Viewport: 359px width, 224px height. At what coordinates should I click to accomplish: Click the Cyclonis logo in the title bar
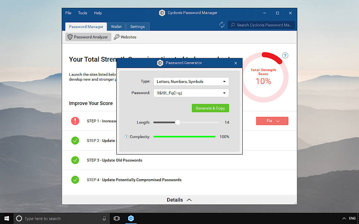(162, 13)
